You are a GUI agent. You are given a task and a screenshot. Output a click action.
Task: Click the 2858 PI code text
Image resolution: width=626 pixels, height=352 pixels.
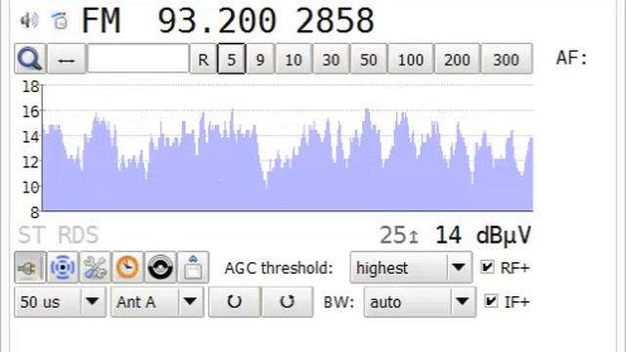pos(335,21)
